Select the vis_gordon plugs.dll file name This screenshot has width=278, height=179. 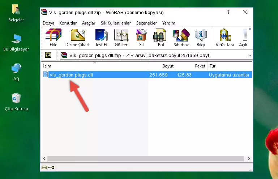click(x=71, y=75)
